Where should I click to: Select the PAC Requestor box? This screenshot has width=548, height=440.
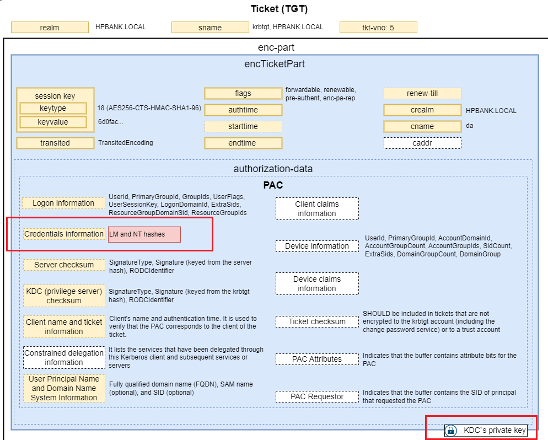click(317, 396)
